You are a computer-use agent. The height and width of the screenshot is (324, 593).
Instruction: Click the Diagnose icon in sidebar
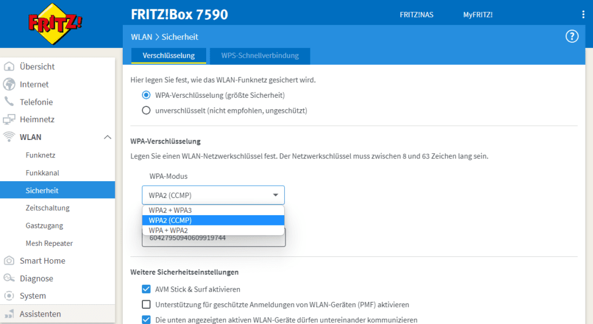coord(9,278)
